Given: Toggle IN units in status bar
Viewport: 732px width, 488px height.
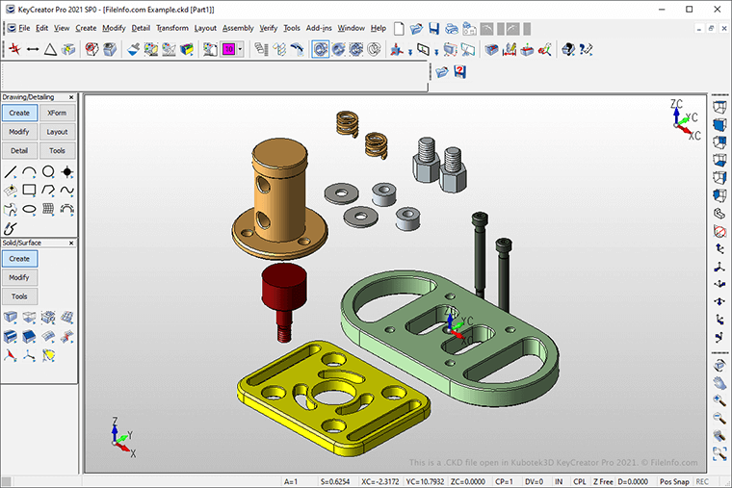Looking at the screenshot, I should 559,481.
